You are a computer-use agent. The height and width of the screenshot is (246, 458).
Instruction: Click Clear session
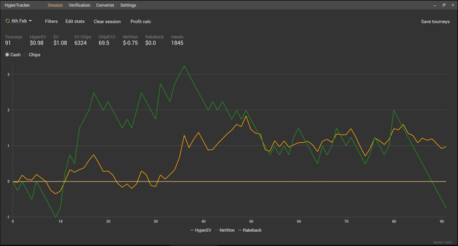tap(107, 22)
